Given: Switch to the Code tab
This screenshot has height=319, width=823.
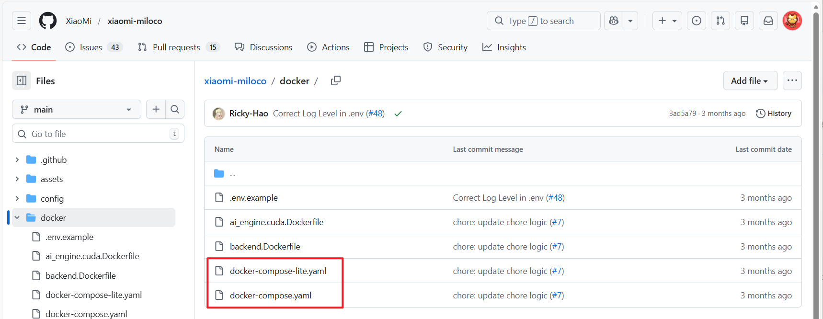Looking at the screenshot, I should 34,47.
